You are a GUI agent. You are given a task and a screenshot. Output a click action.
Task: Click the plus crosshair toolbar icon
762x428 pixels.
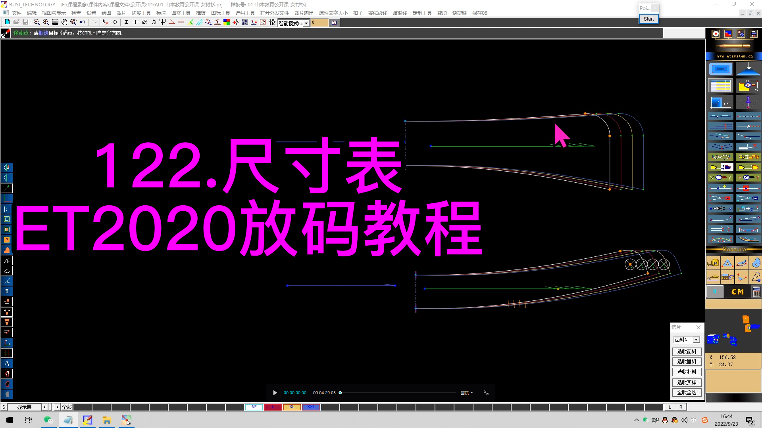[x=135, y=22]
